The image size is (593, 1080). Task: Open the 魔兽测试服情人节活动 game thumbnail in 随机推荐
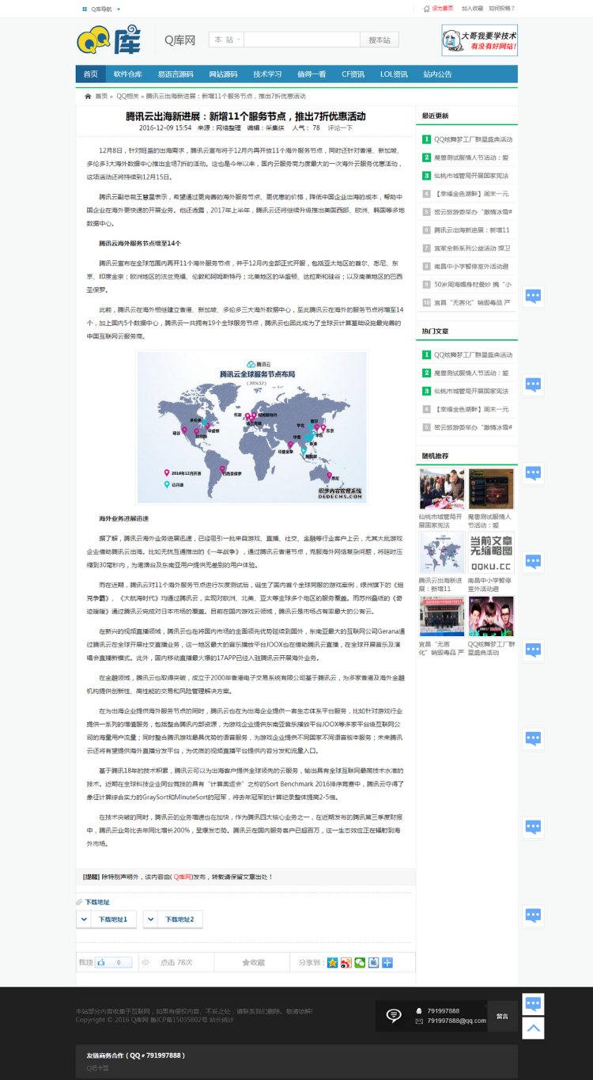pos(491,490)
